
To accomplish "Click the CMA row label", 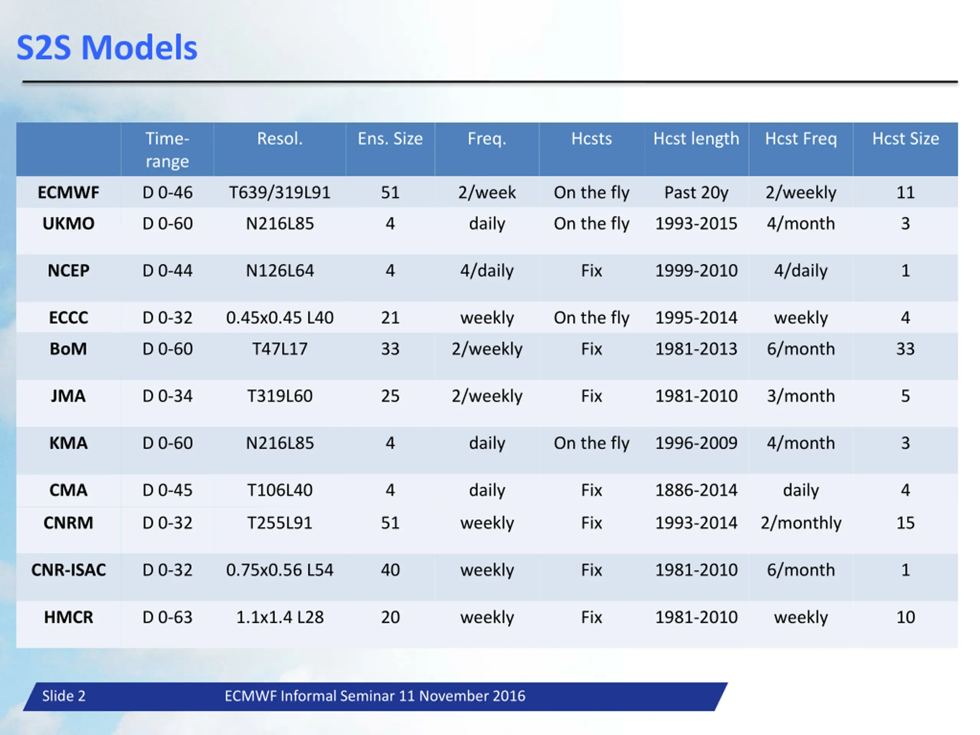I will pyautogui.click(x=69, y=490).
